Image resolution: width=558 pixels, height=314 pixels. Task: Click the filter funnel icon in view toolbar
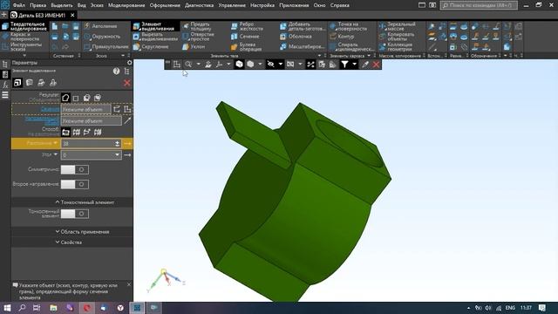(344, 64)
